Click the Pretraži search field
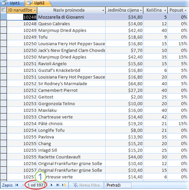This screenshot has width=189, height=190. tap(119, 185)
